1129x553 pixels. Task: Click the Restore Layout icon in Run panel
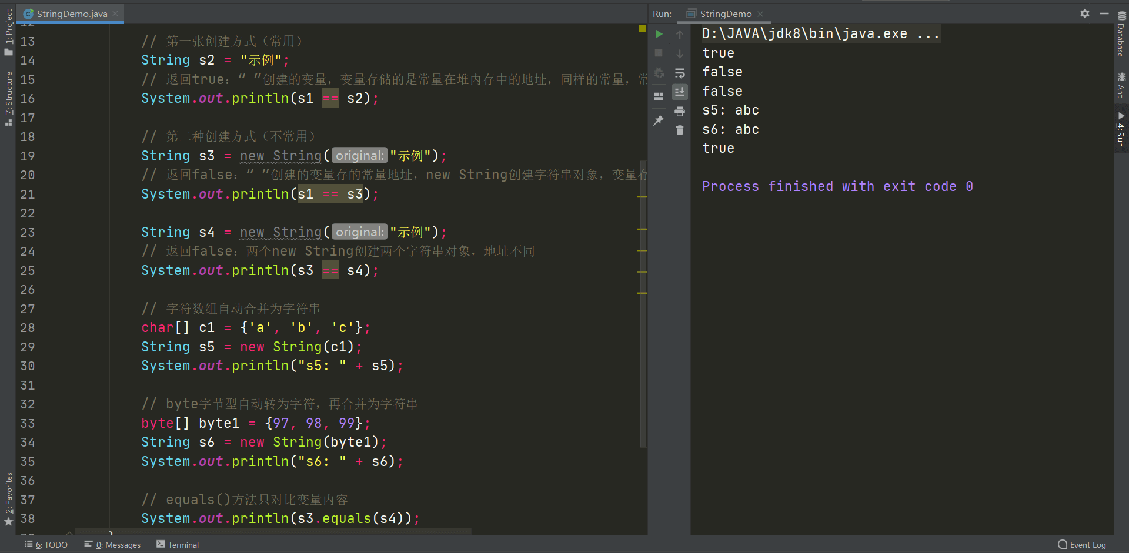659,96
